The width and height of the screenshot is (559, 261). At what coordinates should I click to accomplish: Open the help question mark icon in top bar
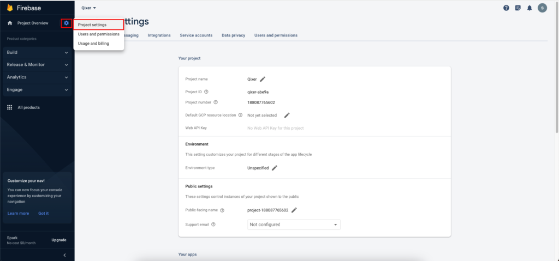(506, 8)
